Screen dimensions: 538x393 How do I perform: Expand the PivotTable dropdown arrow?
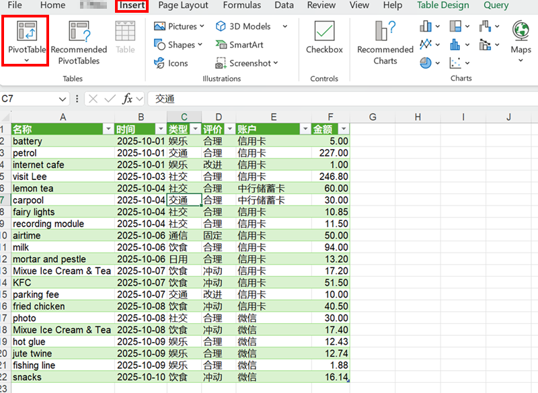coord(27,60)
